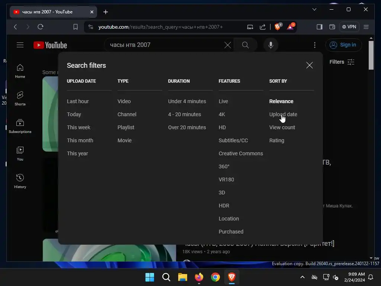
Task: Open the YouTube guide hamburger menu
Action: pos(20,45)
